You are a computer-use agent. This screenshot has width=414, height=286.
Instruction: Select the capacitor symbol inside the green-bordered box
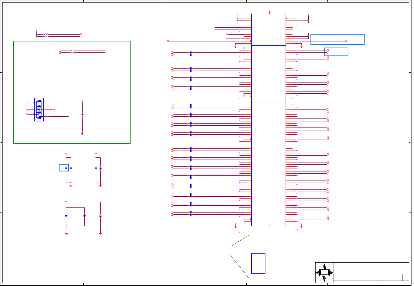pyautogui.click(x=82, y=115)
